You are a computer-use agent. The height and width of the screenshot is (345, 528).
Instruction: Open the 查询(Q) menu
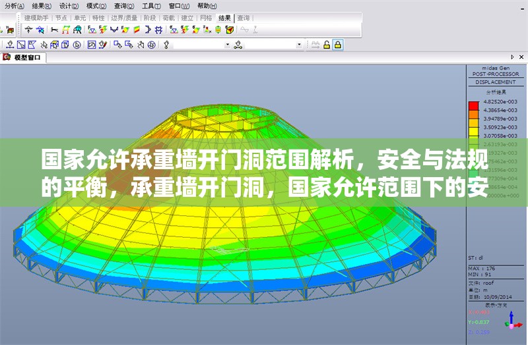[x=124, y=6]
